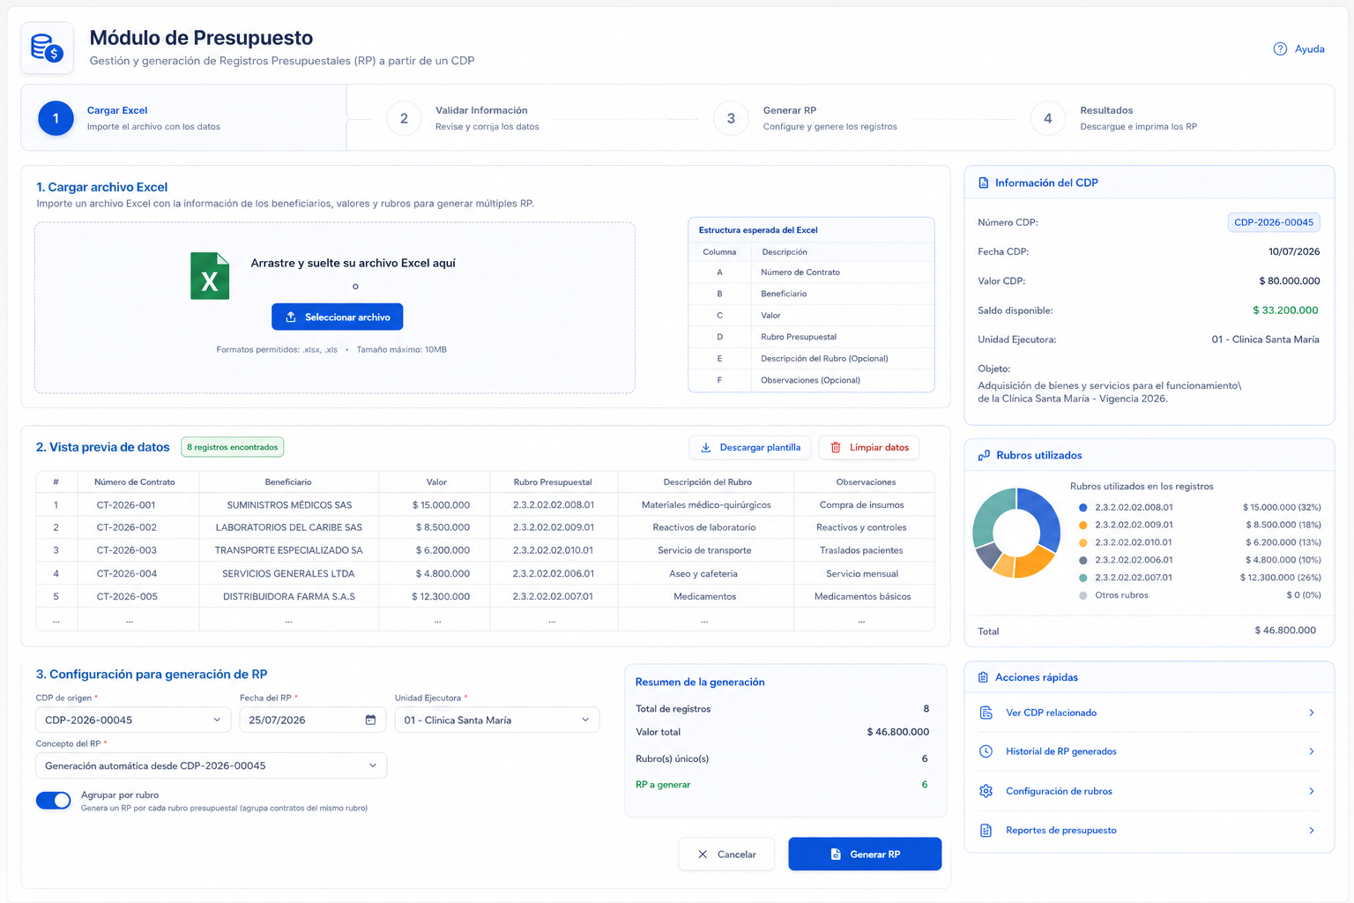Click the Descargar plantilla button
This screenshot has height=903, width=1354.
click(750, 448)
